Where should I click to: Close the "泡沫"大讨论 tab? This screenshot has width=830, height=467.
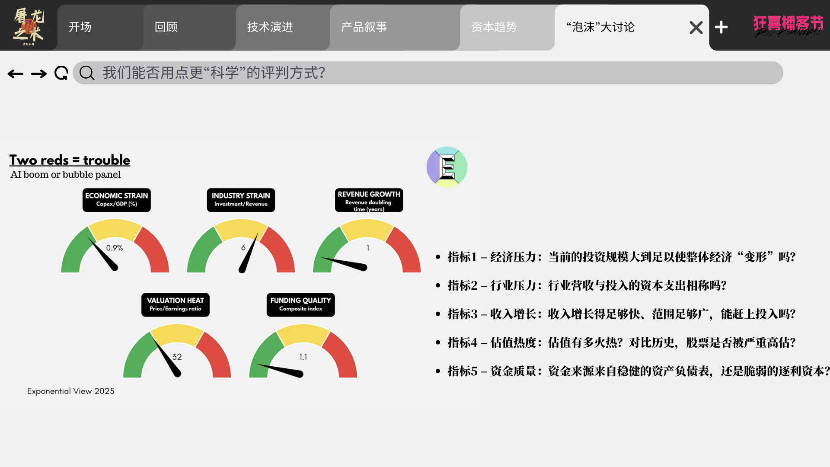[696, 28]
